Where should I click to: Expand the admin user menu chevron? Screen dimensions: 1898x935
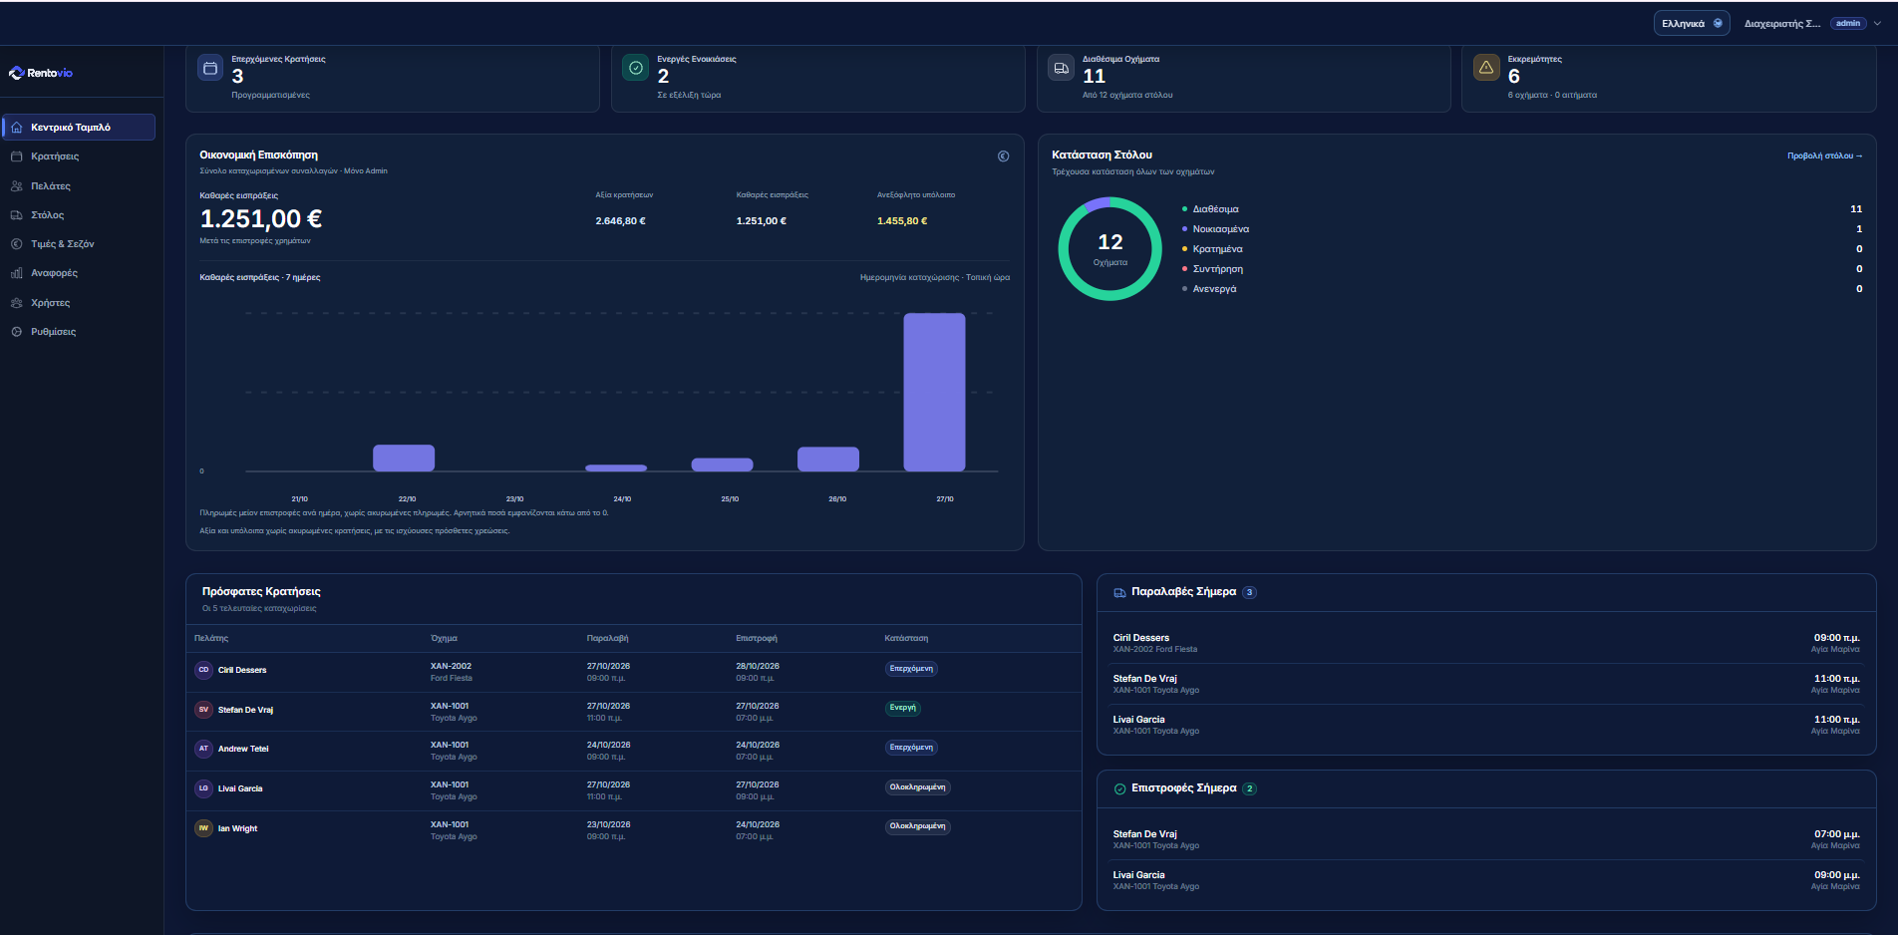pos(1878,24)
